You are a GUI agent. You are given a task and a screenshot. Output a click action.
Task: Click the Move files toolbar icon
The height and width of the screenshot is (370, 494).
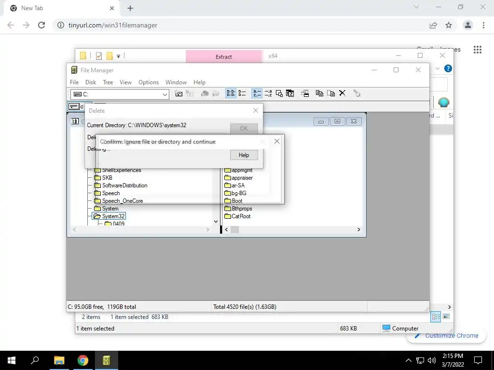pyautogui.click(x=331, y=93)
